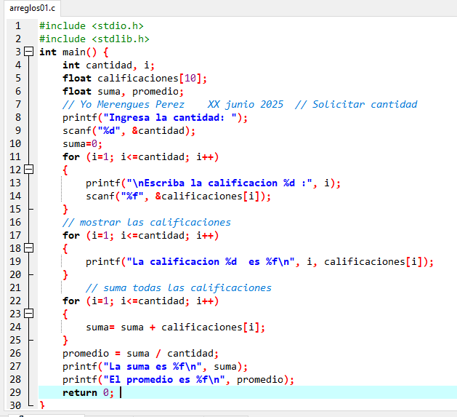The image size is (457, 417).
Task: Click the scanf reading &cantidad
Action: [129, 130]
